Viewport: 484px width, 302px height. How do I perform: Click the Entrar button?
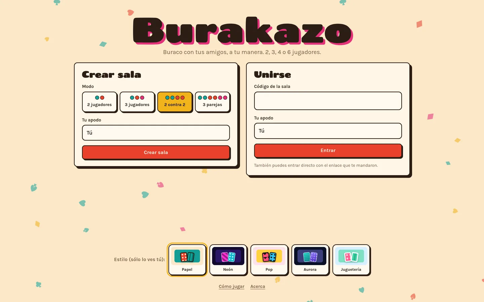click(328, 150)
